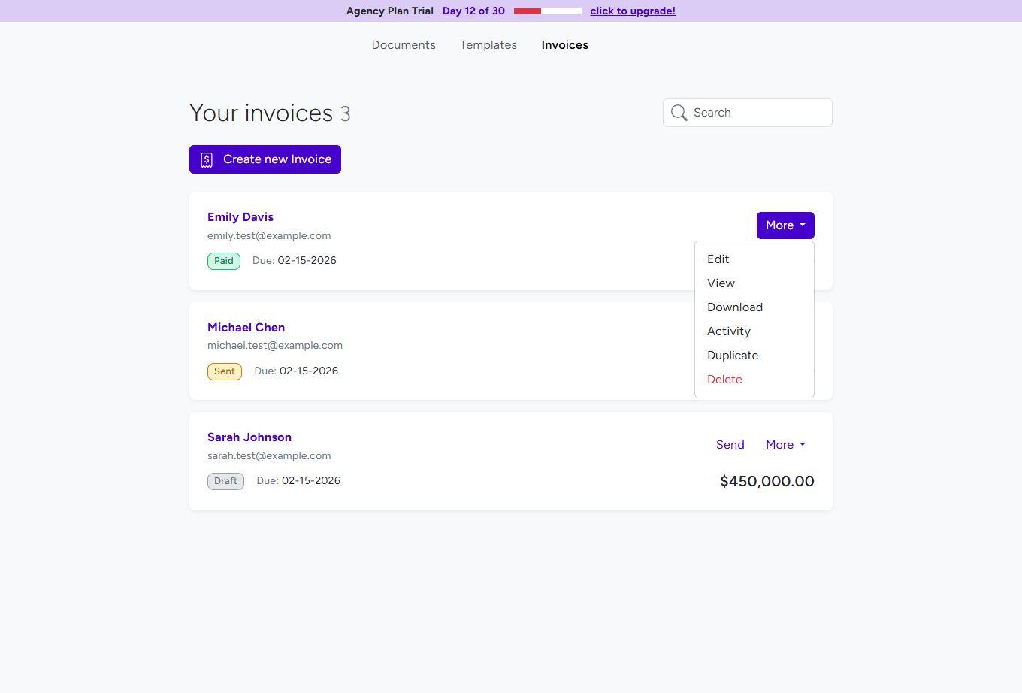Select View from the More menu
Image resolution: width=1022 pixels, height=693 pixels.
click(720, 283)
